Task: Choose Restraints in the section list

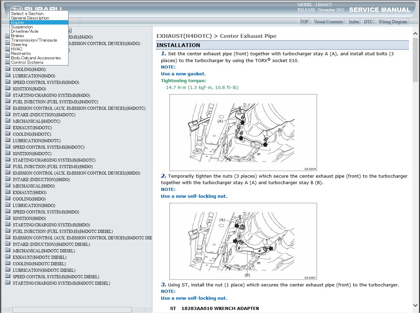Action: pyautogui.click(x=39, y=54)
